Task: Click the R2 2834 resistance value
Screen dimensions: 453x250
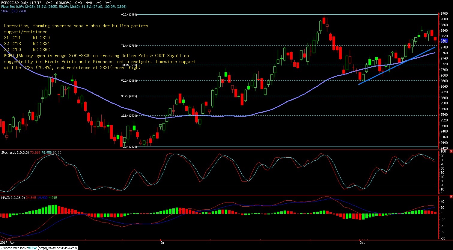Action: (x=41, y=44)
